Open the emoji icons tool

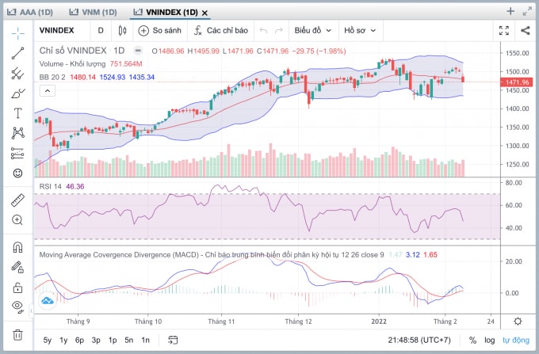(x=18, y=173)
